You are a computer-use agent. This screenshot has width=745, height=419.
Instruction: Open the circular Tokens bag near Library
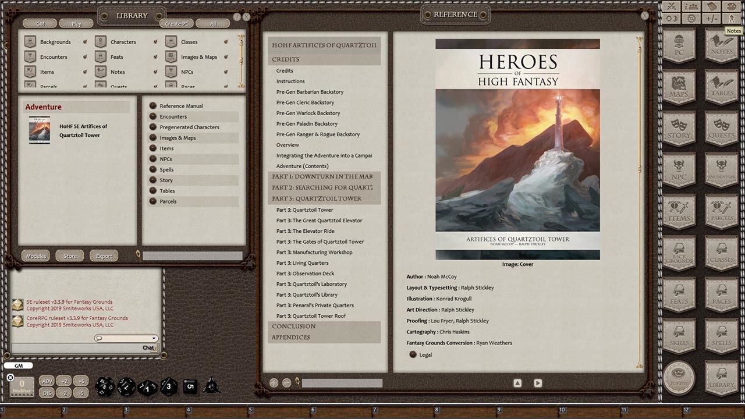click(679, 378)
